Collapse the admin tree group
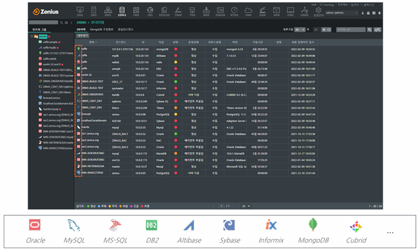 tap(32, 36)
